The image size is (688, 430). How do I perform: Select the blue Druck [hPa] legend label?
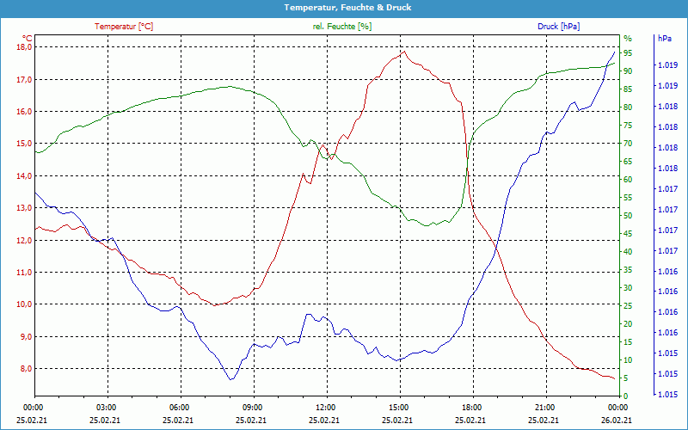(558, 27)
